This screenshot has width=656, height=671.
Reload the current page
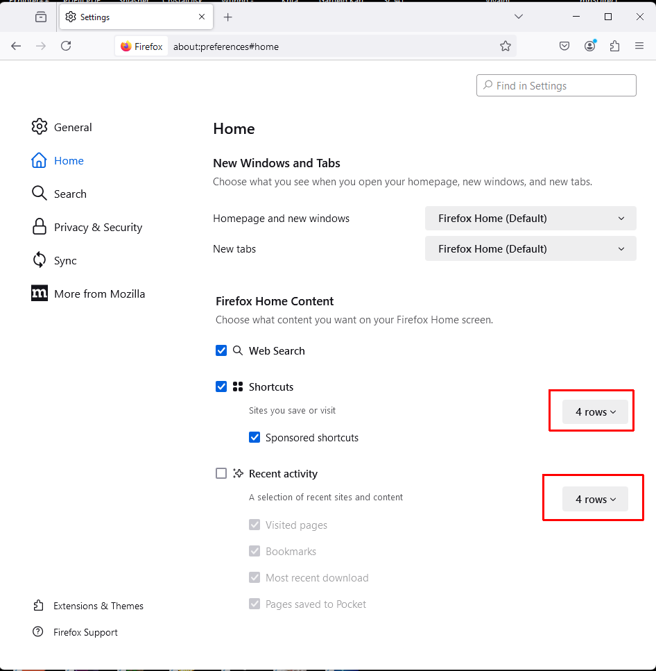coord(66,46)
